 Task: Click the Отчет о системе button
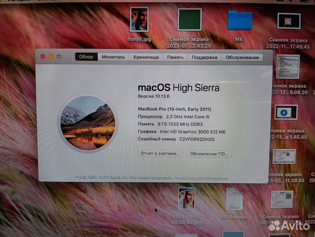[x=160, y=154]
